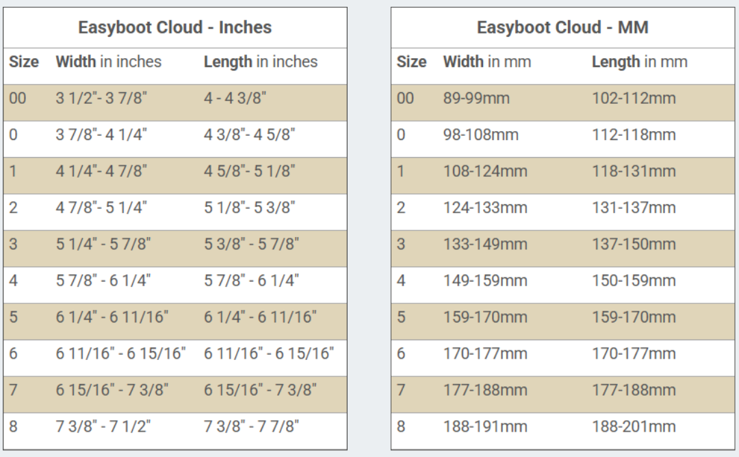The width and height of the screenshot is (739, 457).
Task: Click the 188-191mm width cell
Action: pyautogui.click(x=485, y=427)
